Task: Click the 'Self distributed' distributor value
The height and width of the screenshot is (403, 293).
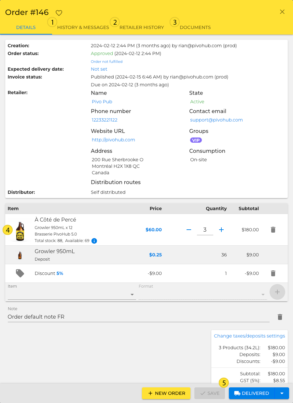Action: (108, 192)
